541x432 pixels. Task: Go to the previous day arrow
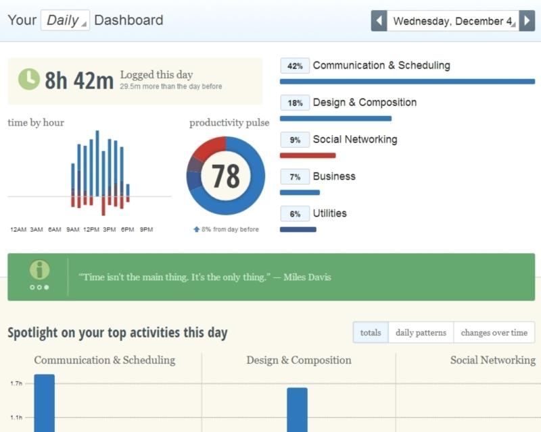click(x=379, y=20)
